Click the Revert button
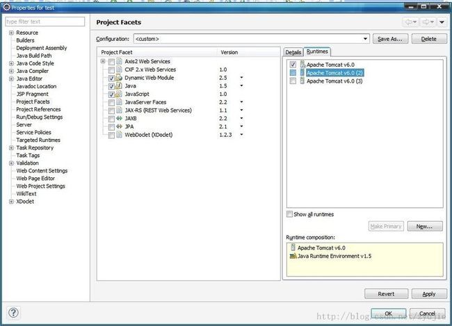The width and height of the screenshot is (452, 326). (386, 294)
